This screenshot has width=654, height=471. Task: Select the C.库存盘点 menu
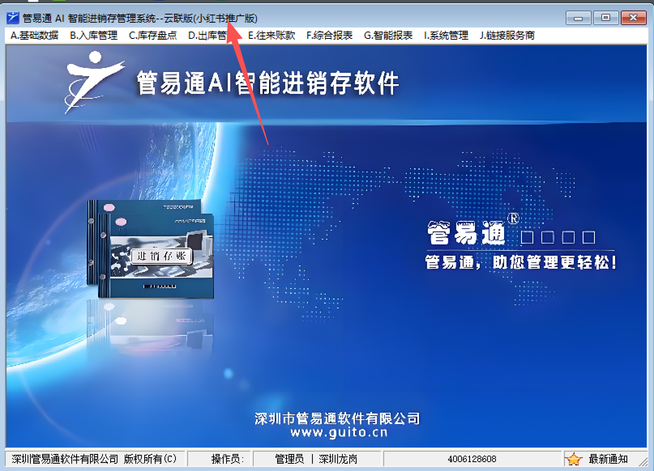click(153, 36)
